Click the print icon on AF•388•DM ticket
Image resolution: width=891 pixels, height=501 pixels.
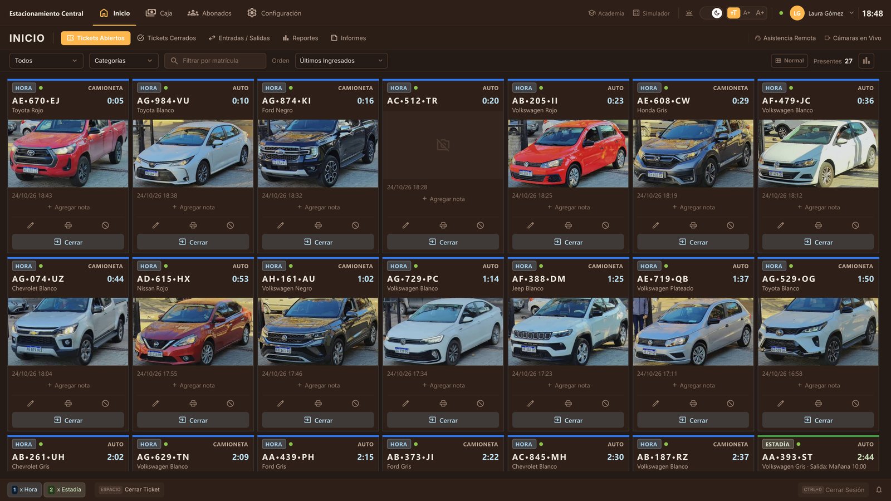(x=568, y=404)
